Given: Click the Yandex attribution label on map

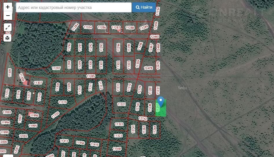Looking at the screenshot, I should coord(182,88).
